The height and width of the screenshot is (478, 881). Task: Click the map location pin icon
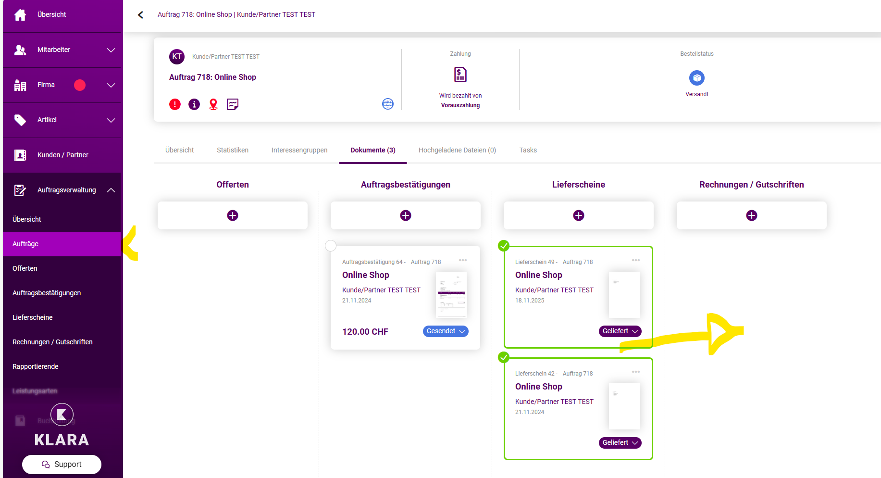coord(213,104)
